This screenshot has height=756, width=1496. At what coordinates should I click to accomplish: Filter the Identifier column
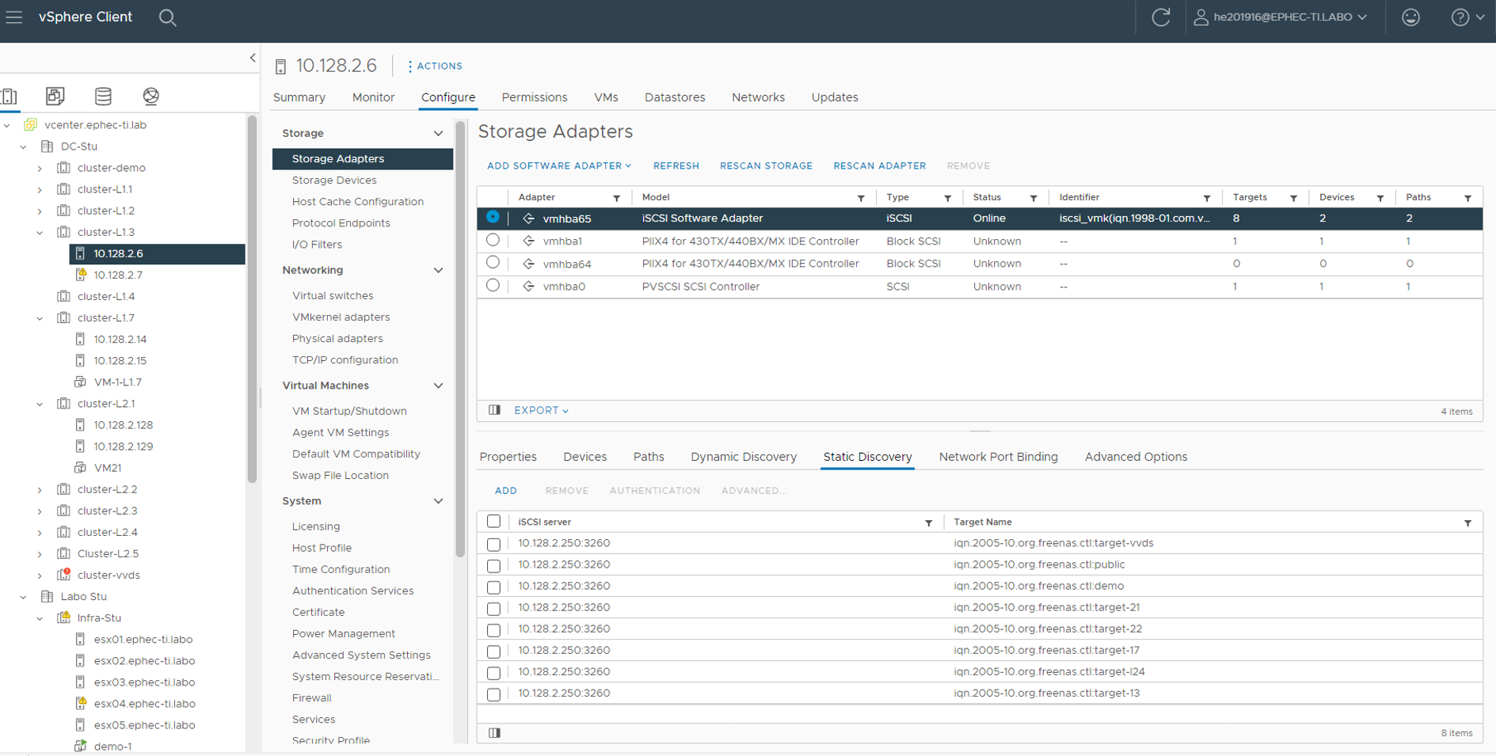click(x=1207, y=198)
